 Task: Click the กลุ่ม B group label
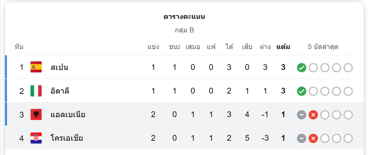pos(184,30)
